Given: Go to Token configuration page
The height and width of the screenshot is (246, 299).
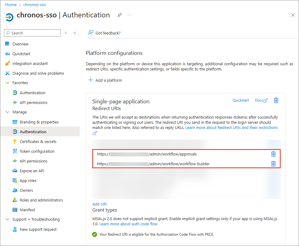Looking at the screenshot, I should [37, 151].
